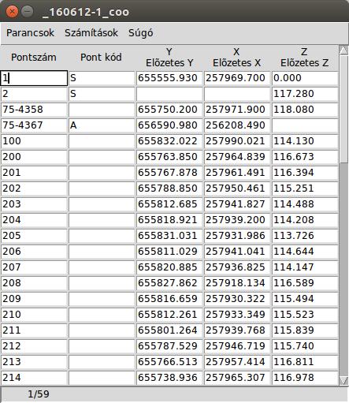Select point number 200
349x403 pixels.
pyautogui.click(x=34, y=157)
